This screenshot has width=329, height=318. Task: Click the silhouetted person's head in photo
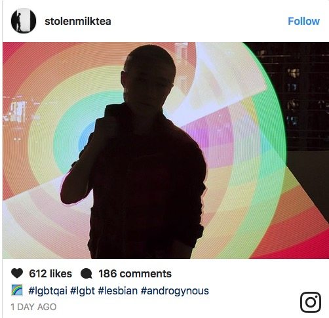click(x=149, y=74)
